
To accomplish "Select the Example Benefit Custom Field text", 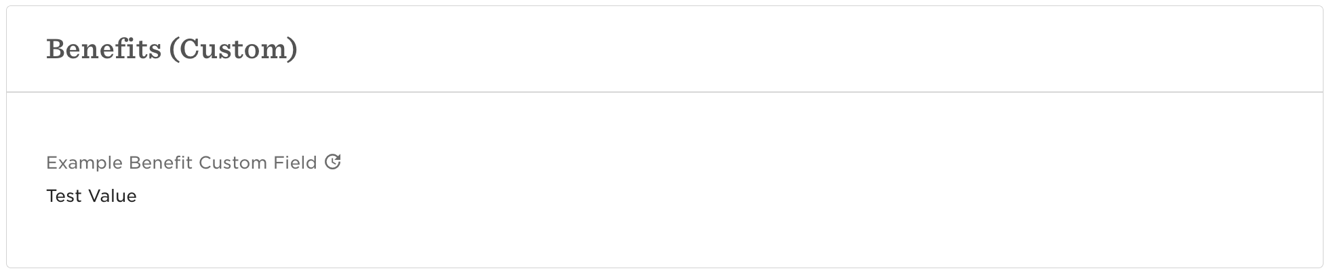I will (181, 163).
